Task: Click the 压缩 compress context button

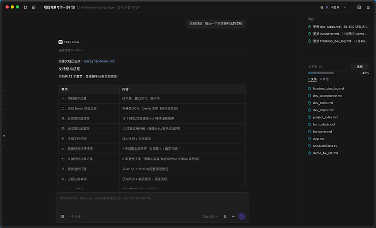Action: click(x=360, y=67)
